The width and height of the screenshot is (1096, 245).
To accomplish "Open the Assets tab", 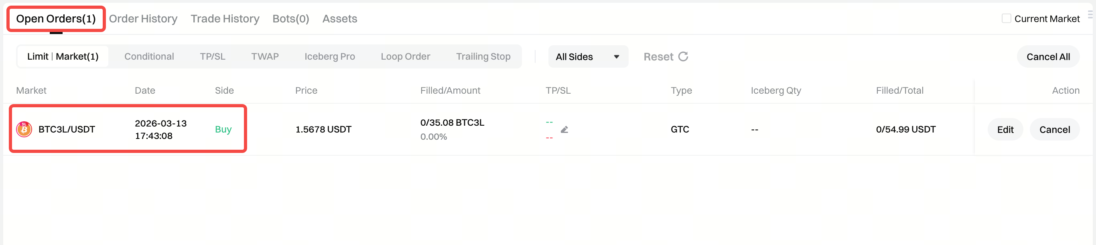I will coord(339,19).
